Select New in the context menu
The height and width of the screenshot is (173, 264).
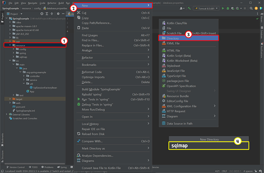click(x=113, y=6)
